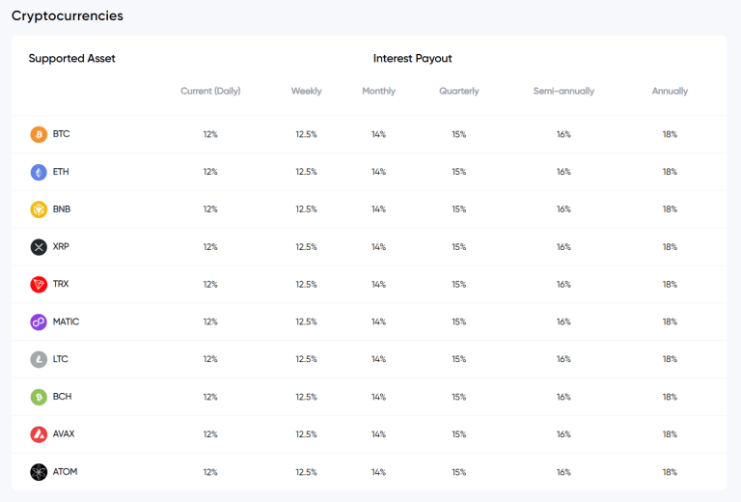Click the gray LTC coin icon

point(39,359)
